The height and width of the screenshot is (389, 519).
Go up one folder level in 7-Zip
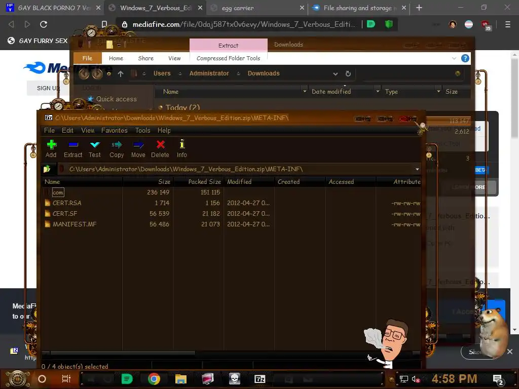pyautogui.click(x=47, y=169)
